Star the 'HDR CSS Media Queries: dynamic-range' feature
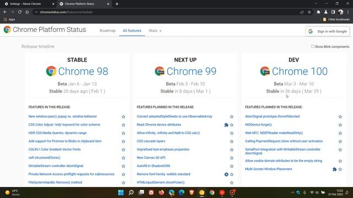 (124, 133)
